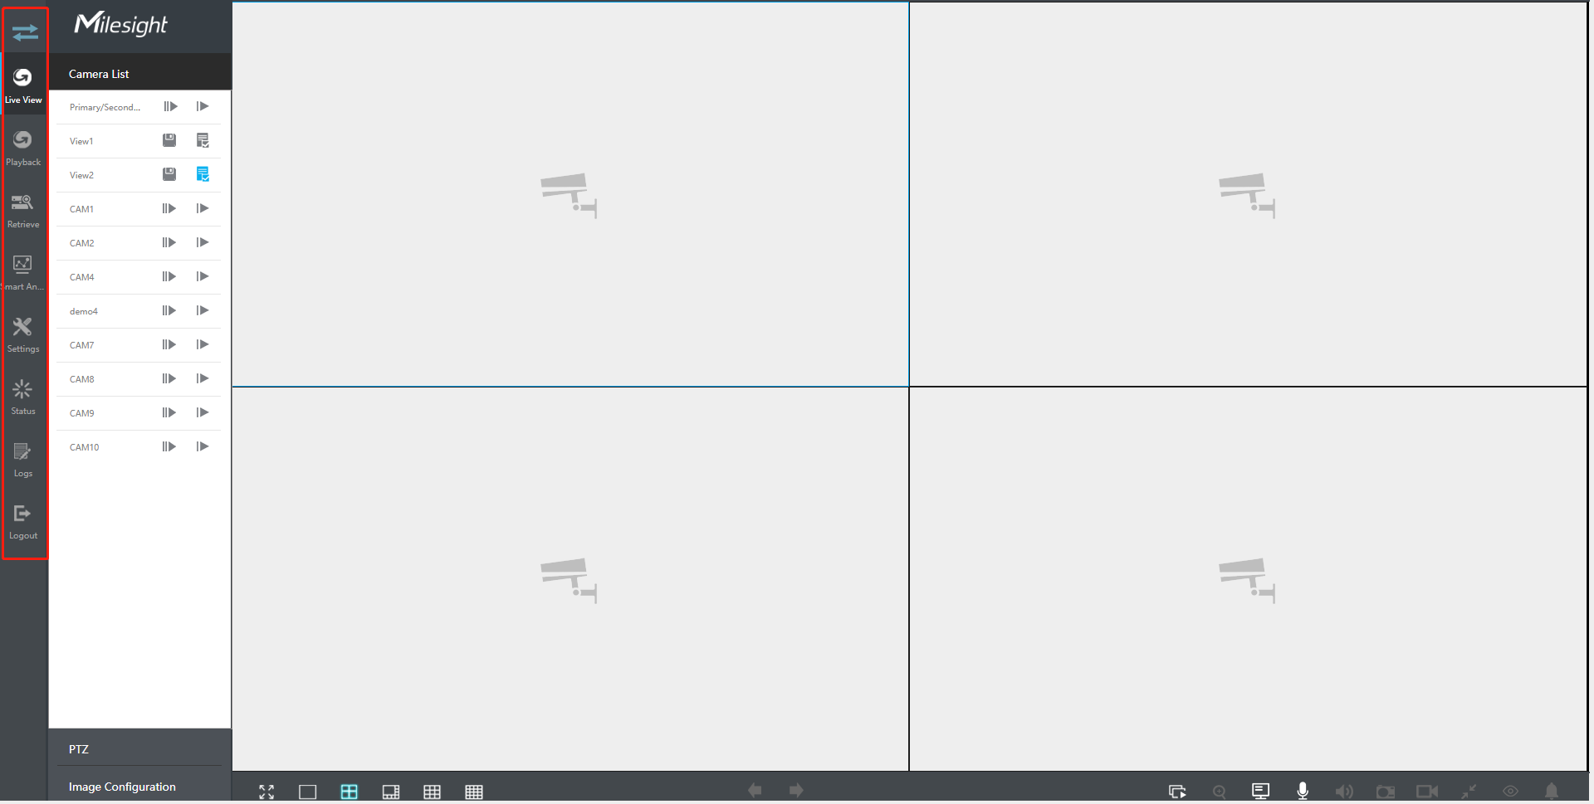Select the 3x3 grid layout

point(432,792)
